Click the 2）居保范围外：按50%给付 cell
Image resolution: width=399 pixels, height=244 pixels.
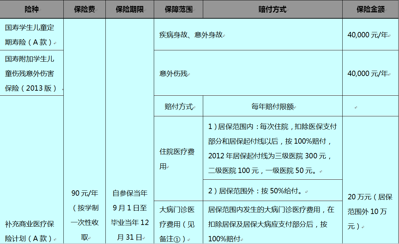273,190
